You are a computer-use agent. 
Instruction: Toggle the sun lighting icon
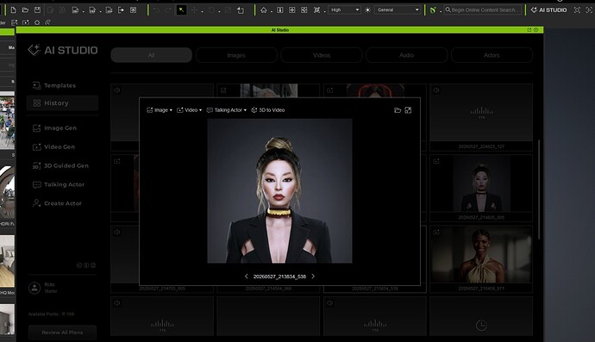(x=367, y=9)
